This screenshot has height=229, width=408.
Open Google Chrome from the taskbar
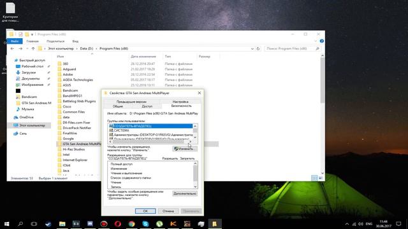coord(132,223)
